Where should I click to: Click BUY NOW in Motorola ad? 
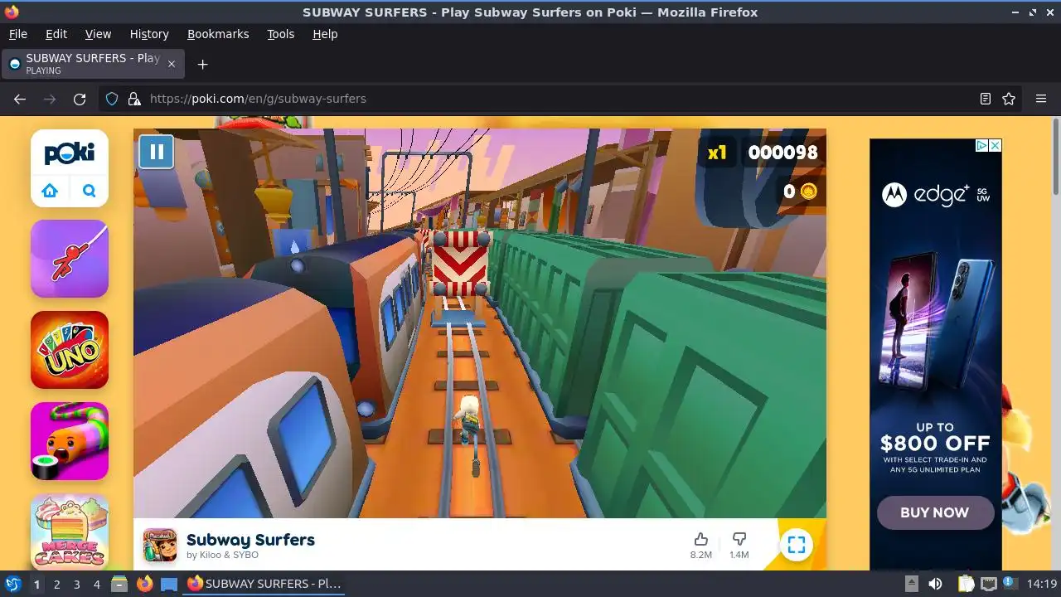point(935,512)
